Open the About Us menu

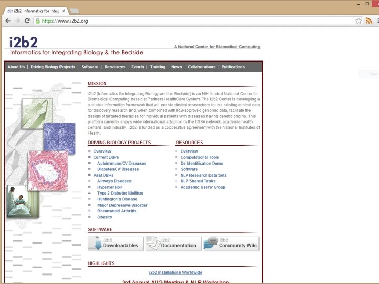[16, 67]
